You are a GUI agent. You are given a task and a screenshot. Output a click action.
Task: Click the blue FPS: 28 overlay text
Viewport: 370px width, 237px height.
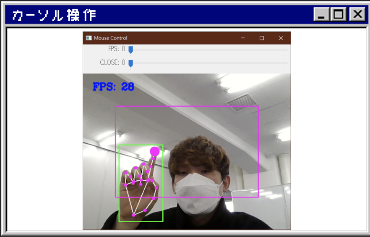113,87
